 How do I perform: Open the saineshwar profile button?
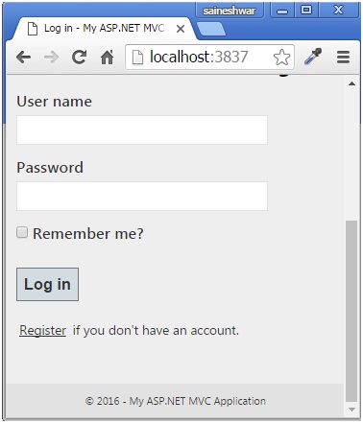[x=230, y=11]
